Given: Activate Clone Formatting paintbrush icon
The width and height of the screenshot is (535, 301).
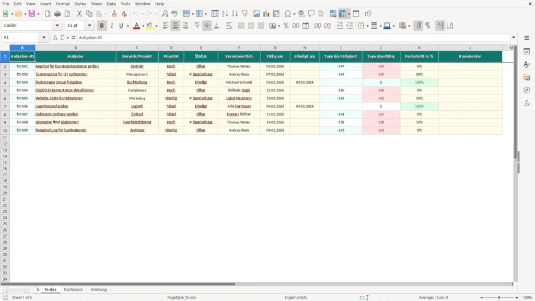Looking at the screenshot, I should click(x=114, y=14).
